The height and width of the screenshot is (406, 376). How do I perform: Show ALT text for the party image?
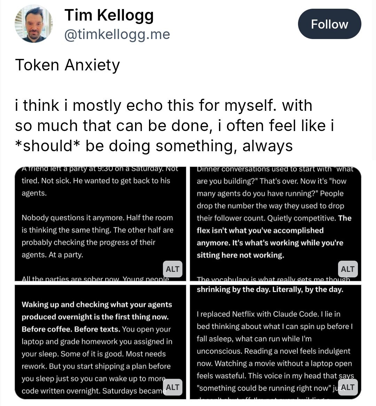click(x=173, y=269)
